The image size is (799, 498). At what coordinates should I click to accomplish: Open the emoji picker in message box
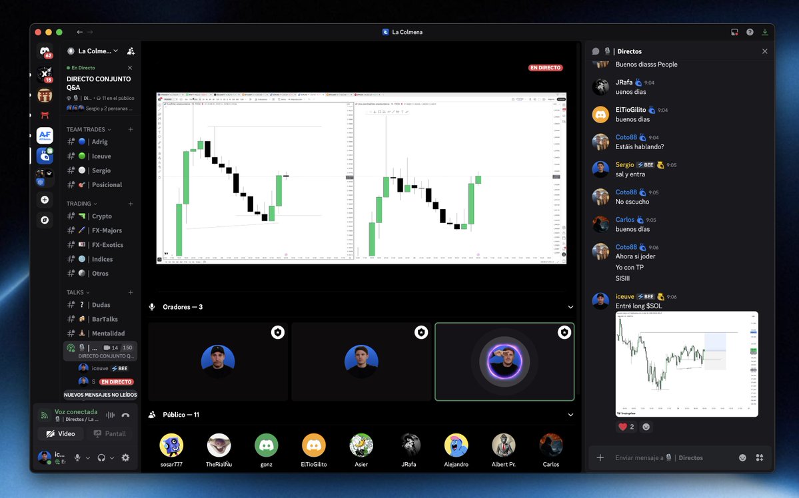(x=742, y=458)
